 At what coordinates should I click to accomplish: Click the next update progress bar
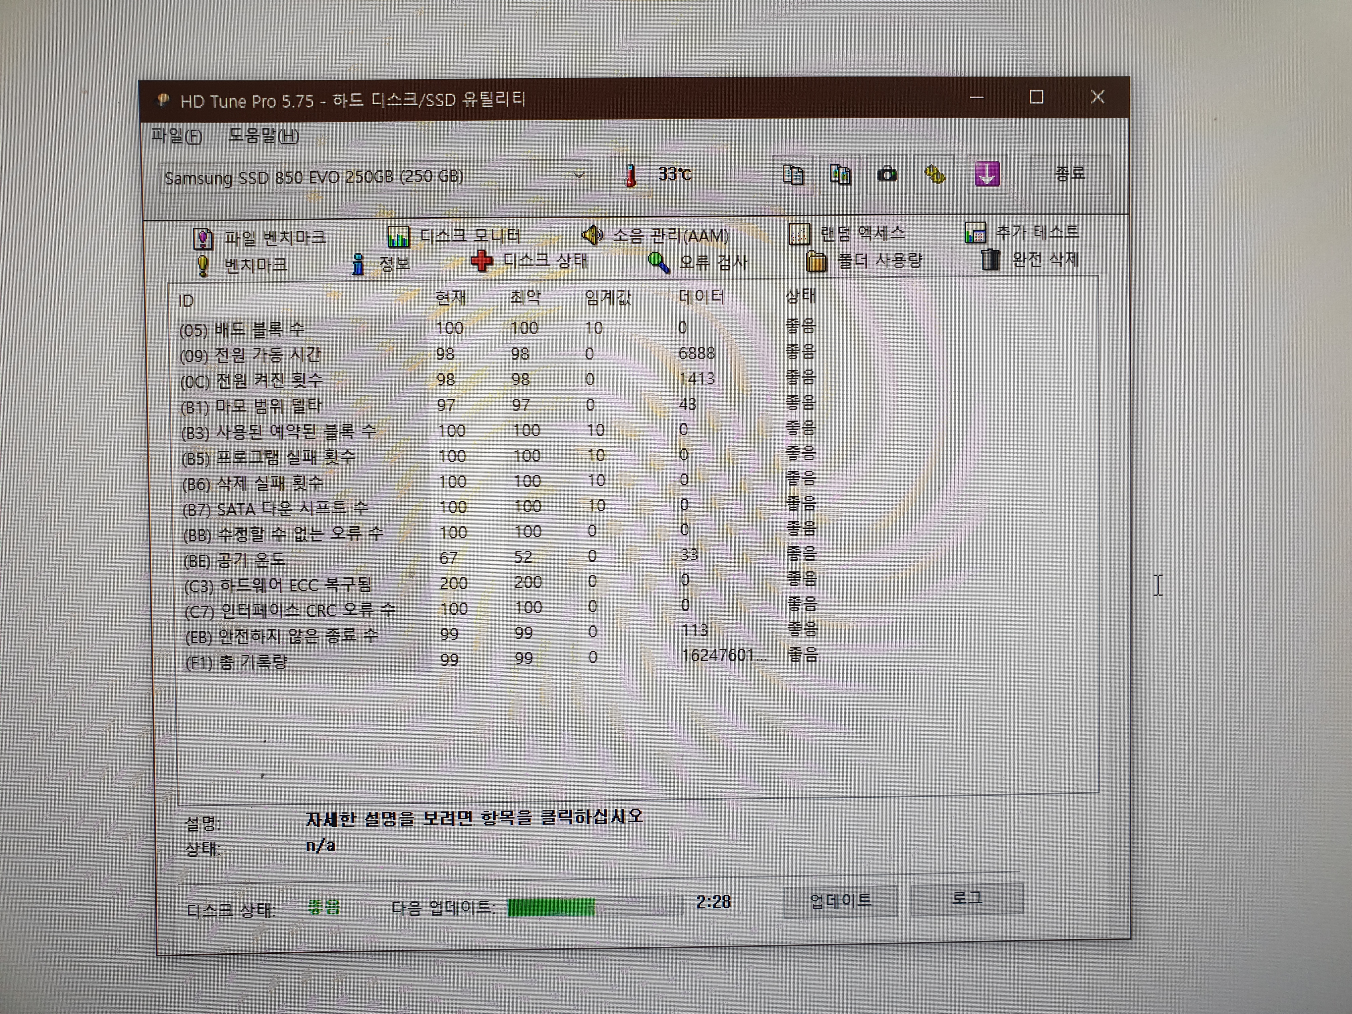pos(595,906)
